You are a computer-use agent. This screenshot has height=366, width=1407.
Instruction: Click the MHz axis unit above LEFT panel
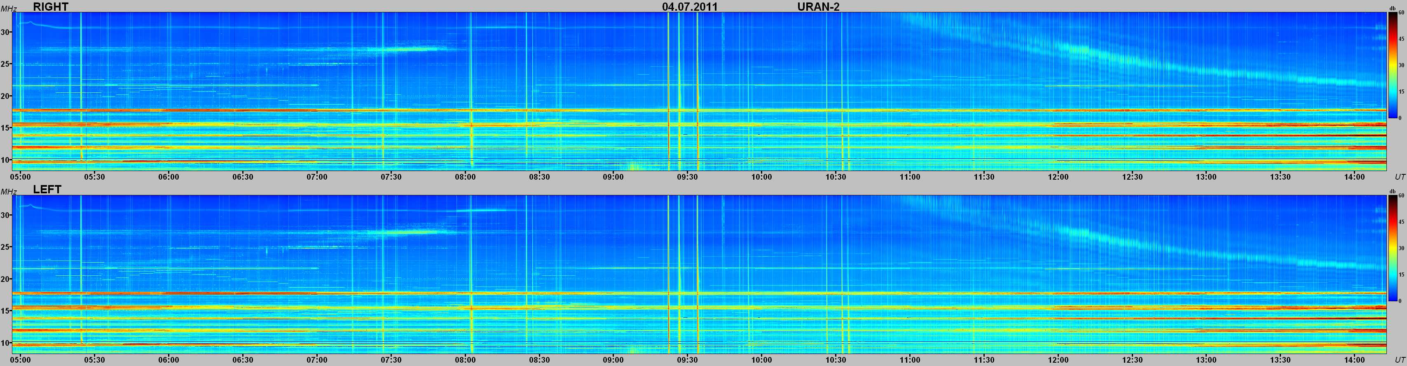click(x=8, y=191)
